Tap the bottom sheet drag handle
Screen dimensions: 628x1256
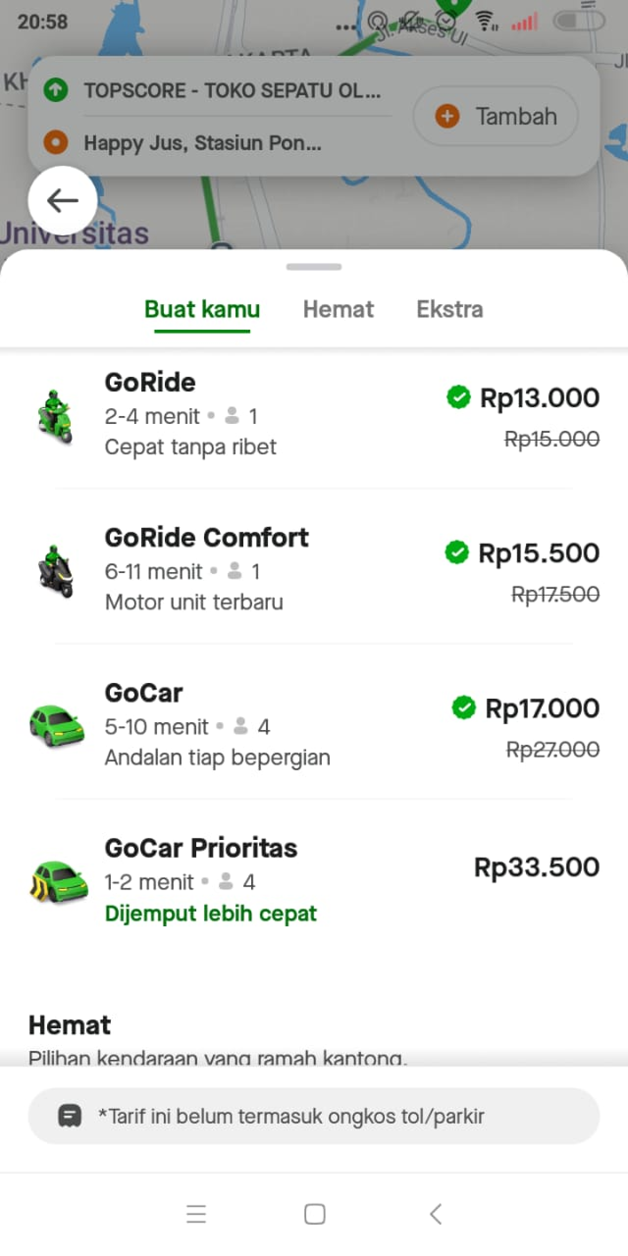pos(314,267)
